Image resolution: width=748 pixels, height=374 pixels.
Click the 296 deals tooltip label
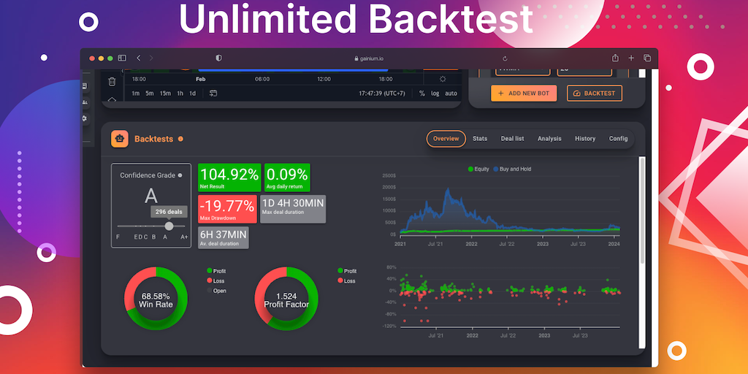[169, 212]
